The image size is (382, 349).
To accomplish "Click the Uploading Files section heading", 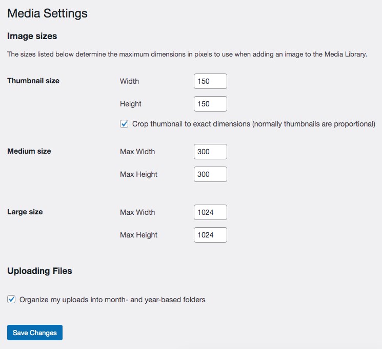I will tap(39, 271).
